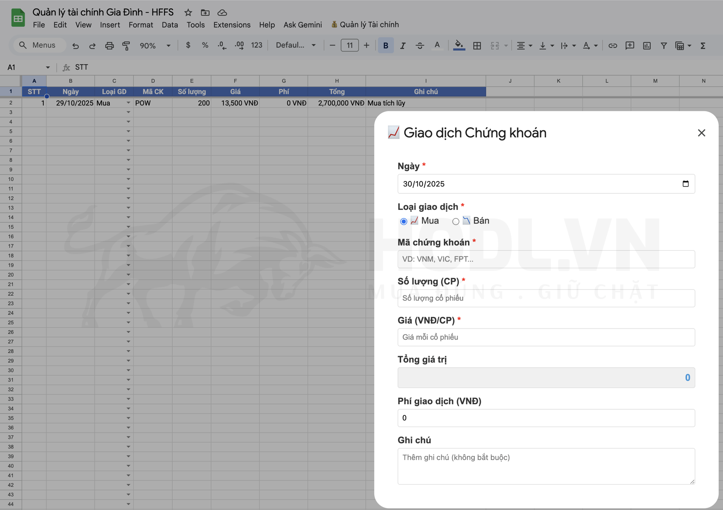The image size is (723, 510).
Task: Insert a link using the toolbar icon
Action: point(613,45)
